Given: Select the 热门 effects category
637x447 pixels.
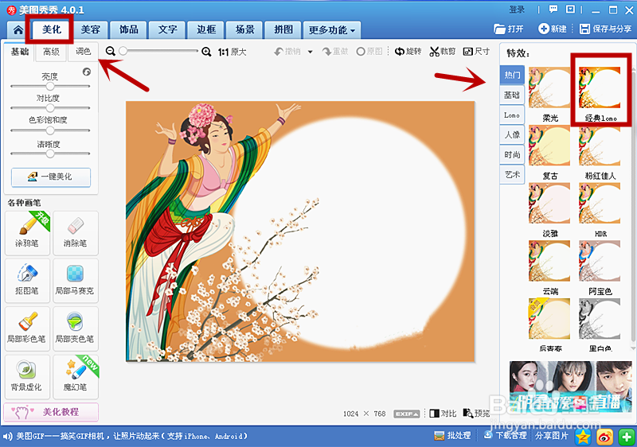Looking at the screenshot, I should 512,75.
